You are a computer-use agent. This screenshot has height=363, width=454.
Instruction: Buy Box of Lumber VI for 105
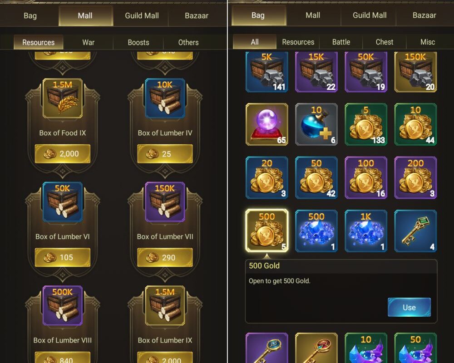click(63, 257)
